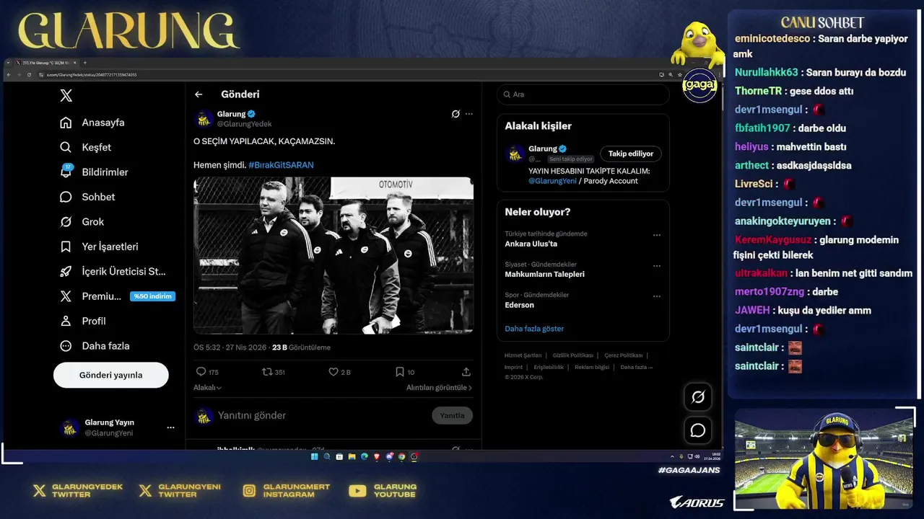924x519 pixels.
Task: Open Alıntıları görüntüle link
Action: (439, 388)
